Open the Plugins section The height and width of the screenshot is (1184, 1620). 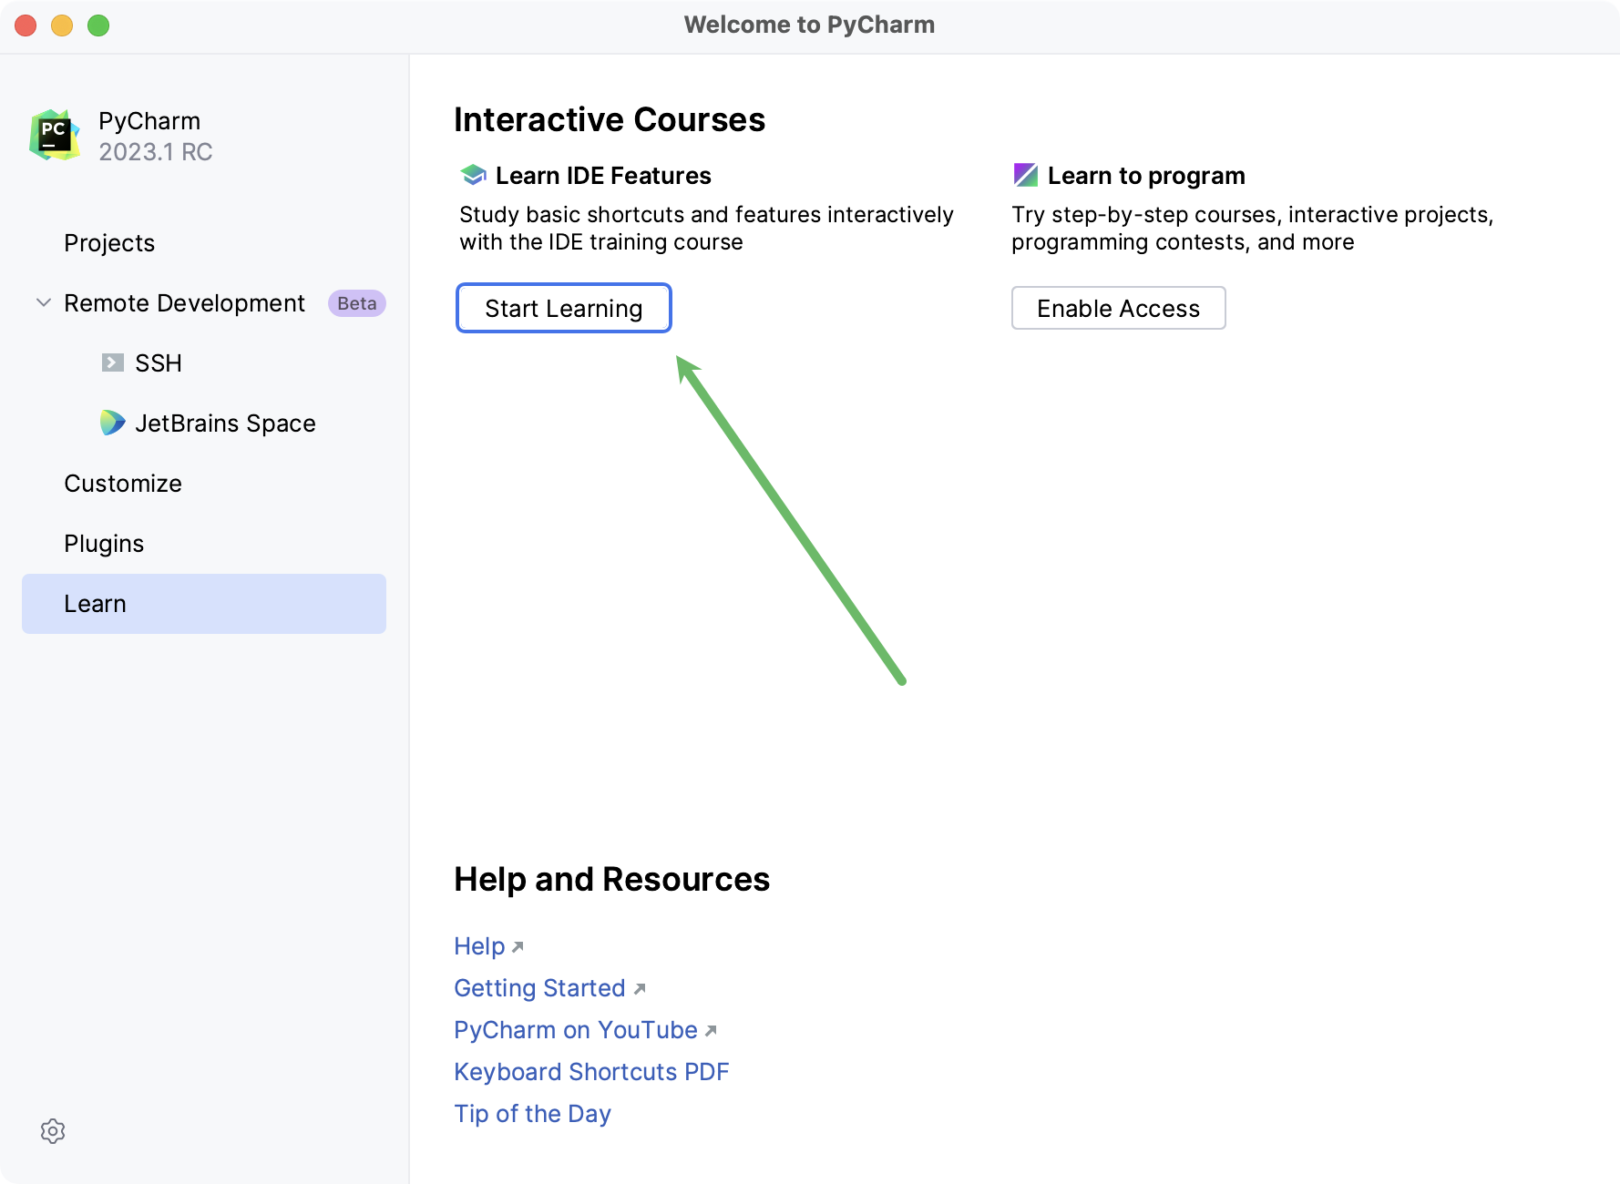coord(104,543)
